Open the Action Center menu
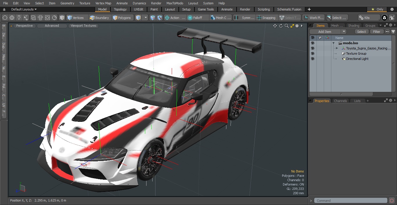The image size is (397, 205). pos(175,18)
